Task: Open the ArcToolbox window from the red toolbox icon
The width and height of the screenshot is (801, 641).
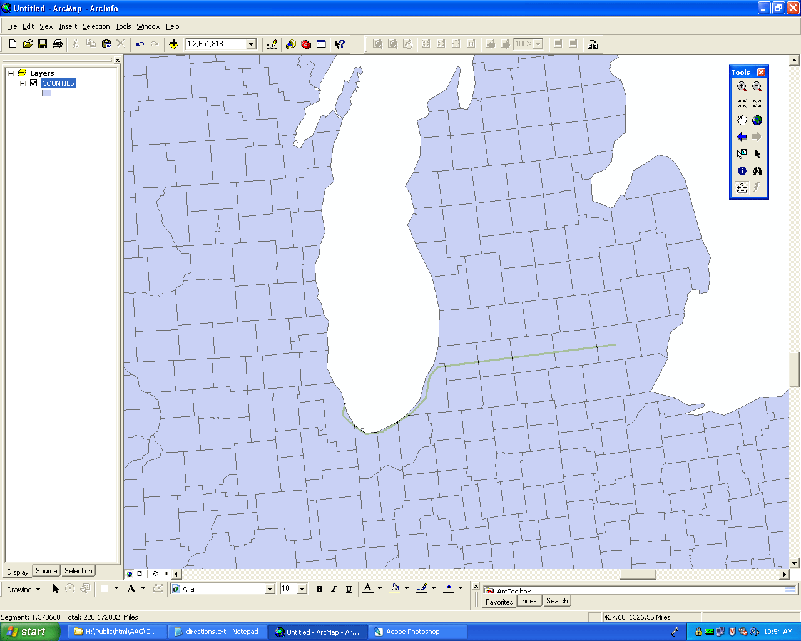Action: coord(306,44)
